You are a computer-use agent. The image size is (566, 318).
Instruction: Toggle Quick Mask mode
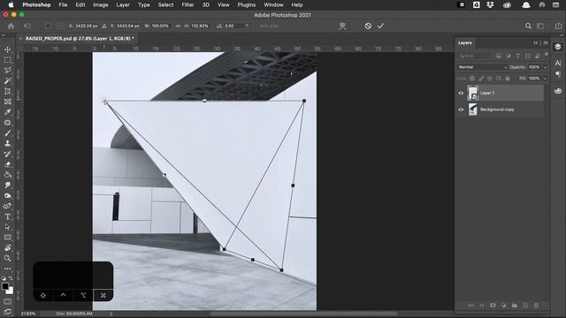pyautogui.click(x=8, y=301)
